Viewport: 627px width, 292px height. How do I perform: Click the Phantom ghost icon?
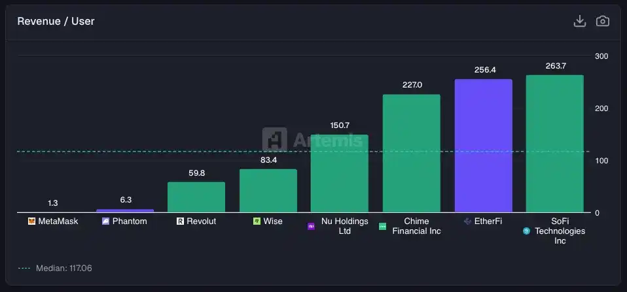tap(105, 221)
